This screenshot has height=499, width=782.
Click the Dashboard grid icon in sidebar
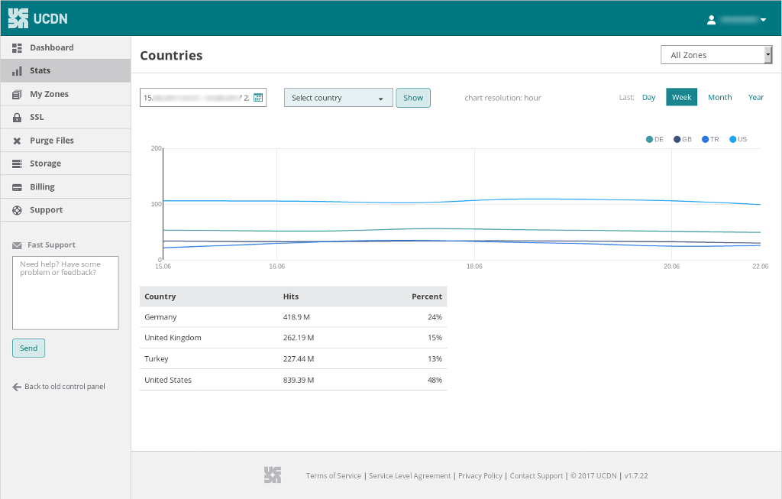click(17, 48)
